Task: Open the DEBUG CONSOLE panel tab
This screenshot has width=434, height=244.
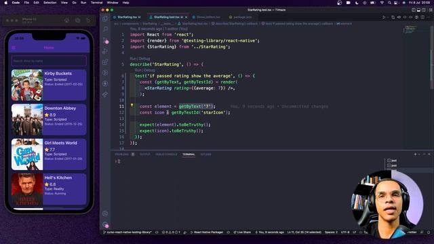Action: [x=166, y=155]
